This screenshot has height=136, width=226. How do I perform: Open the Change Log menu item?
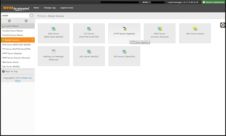pyautogui.click(x=50, y=8)
